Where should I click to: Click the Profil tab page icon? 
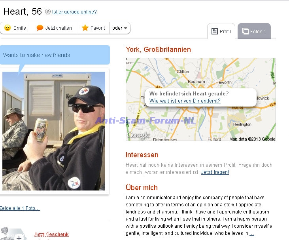[x=215, y=31]
